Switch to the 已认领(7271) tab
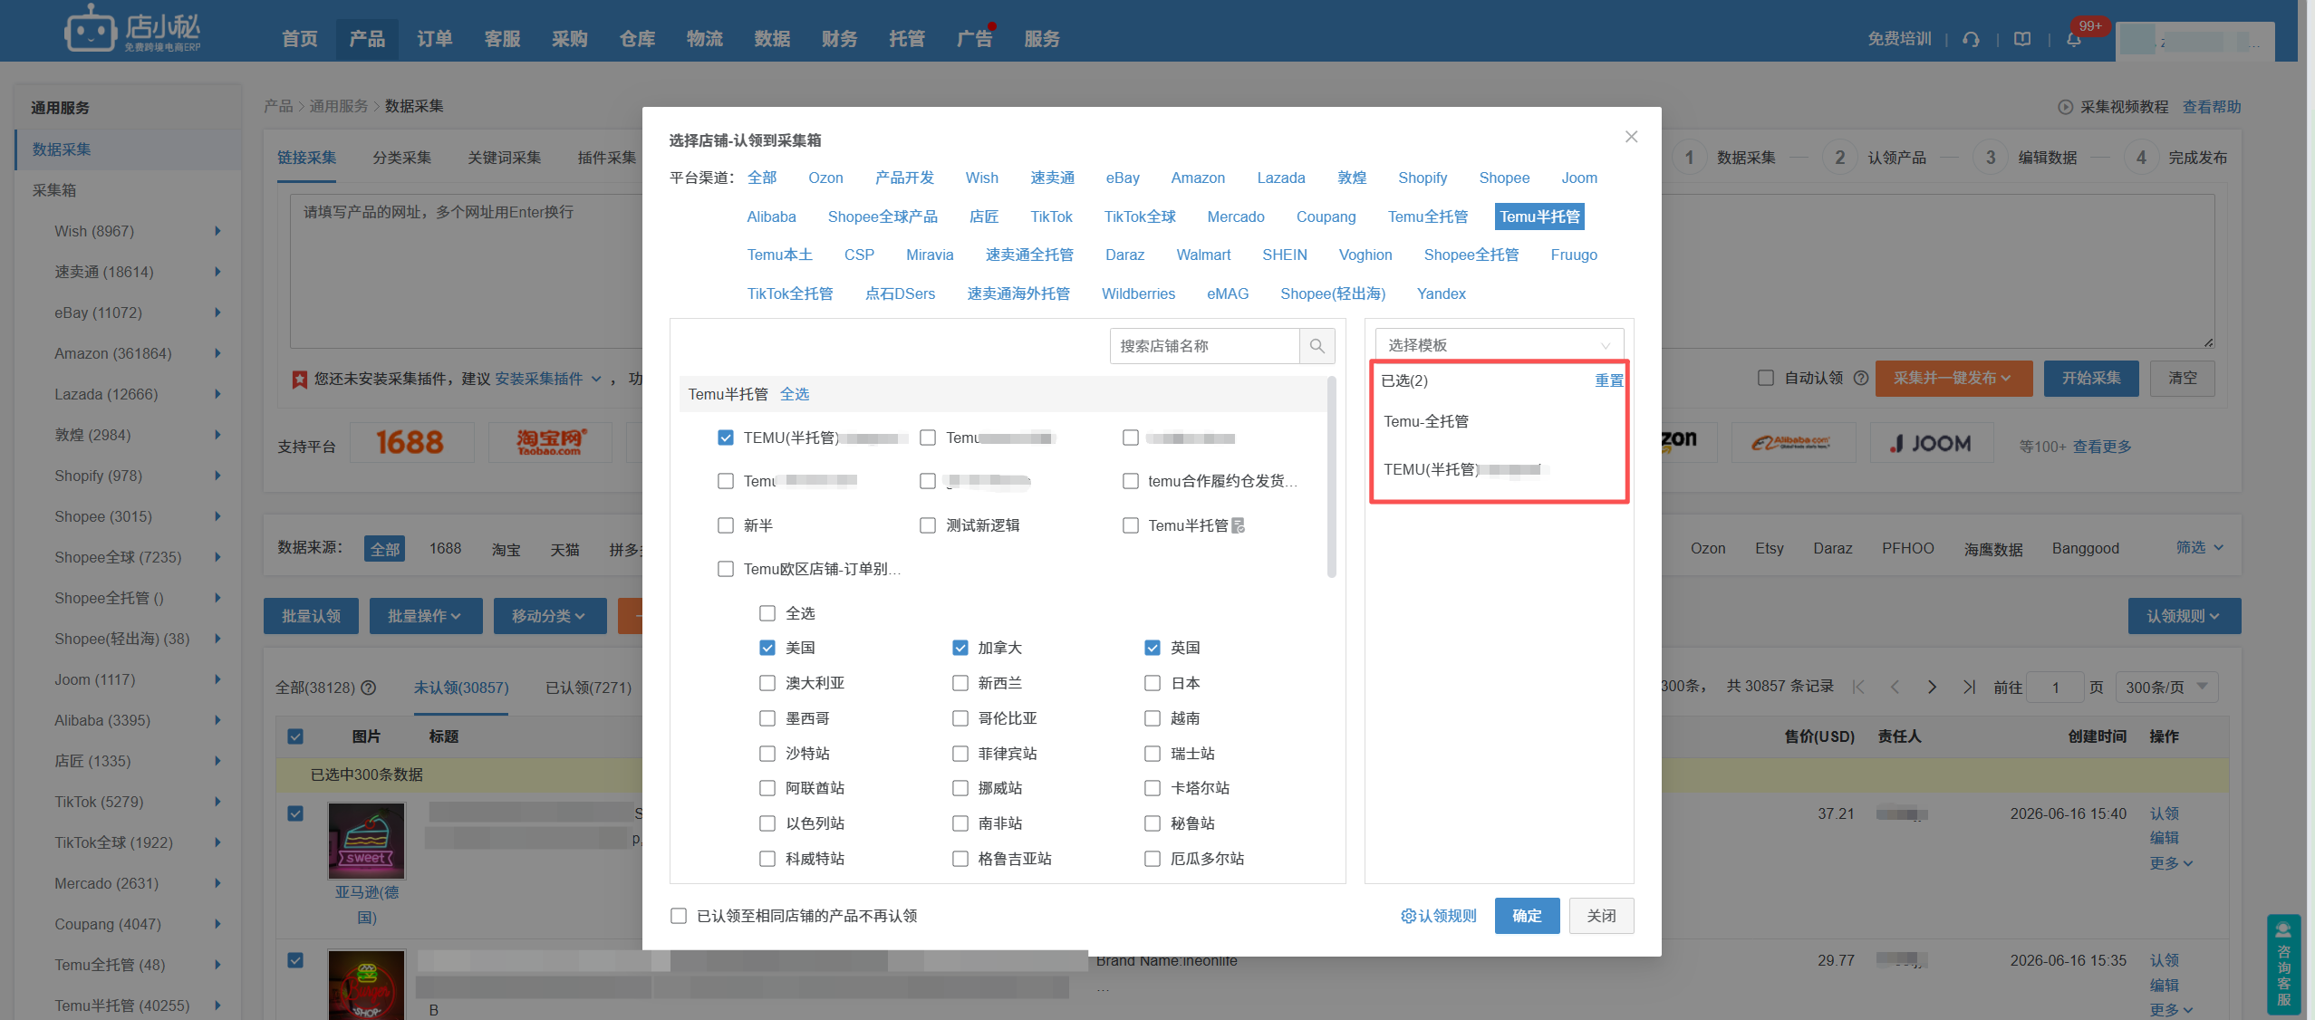This screenshot has width=2315, height=1020. point(588,688)
